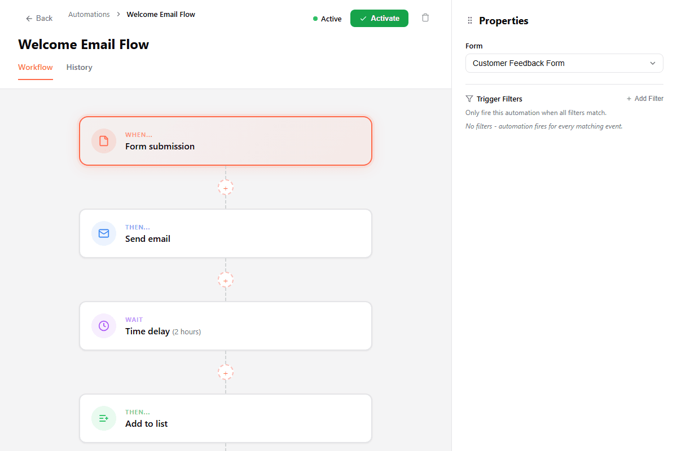
Task: Click the Properties panel drag handle icon
Action: (x=469, y=20)
